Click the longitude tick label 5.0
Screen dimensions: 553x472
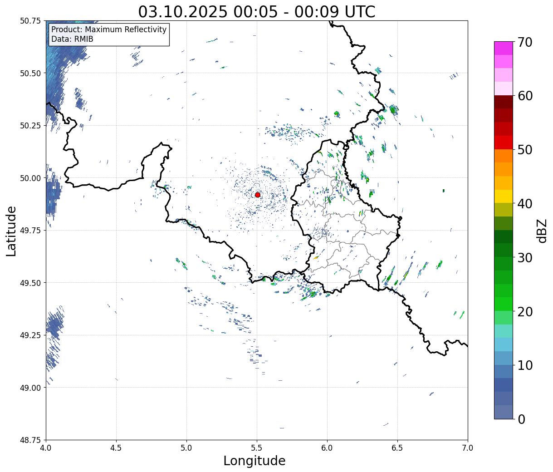coord(186,448)
